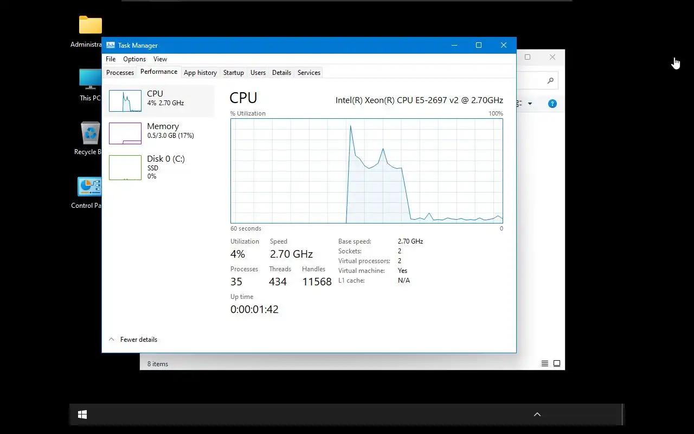Open view options dropdown arrow in File Explorer
This screenshot has width=694, height=434.
click(x=530, y=104)
